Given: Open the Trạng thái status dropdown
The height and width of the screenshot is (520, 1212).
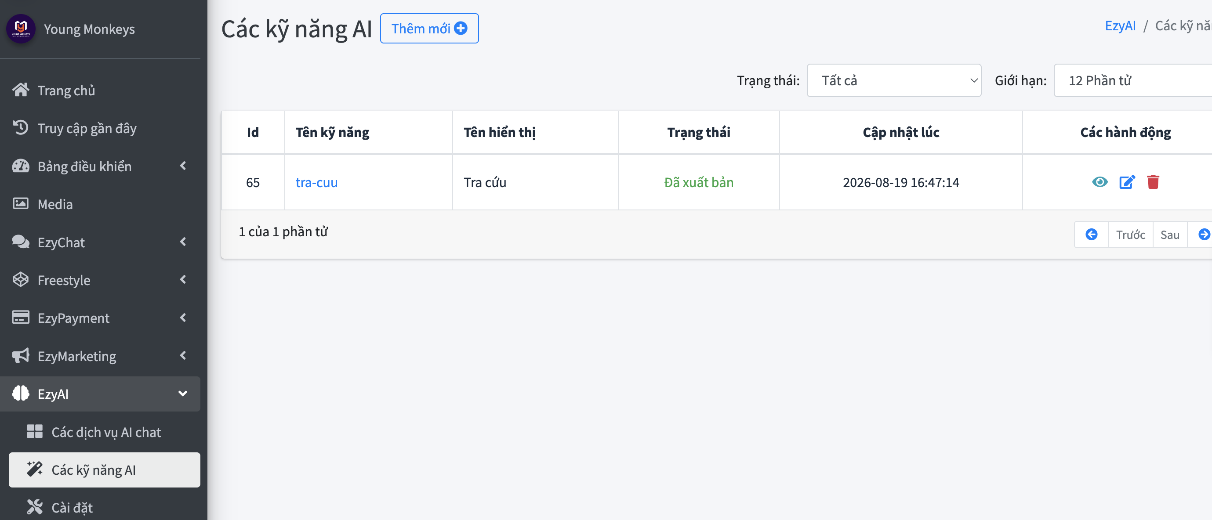Looking at the screenshot, I should (894, 80).
